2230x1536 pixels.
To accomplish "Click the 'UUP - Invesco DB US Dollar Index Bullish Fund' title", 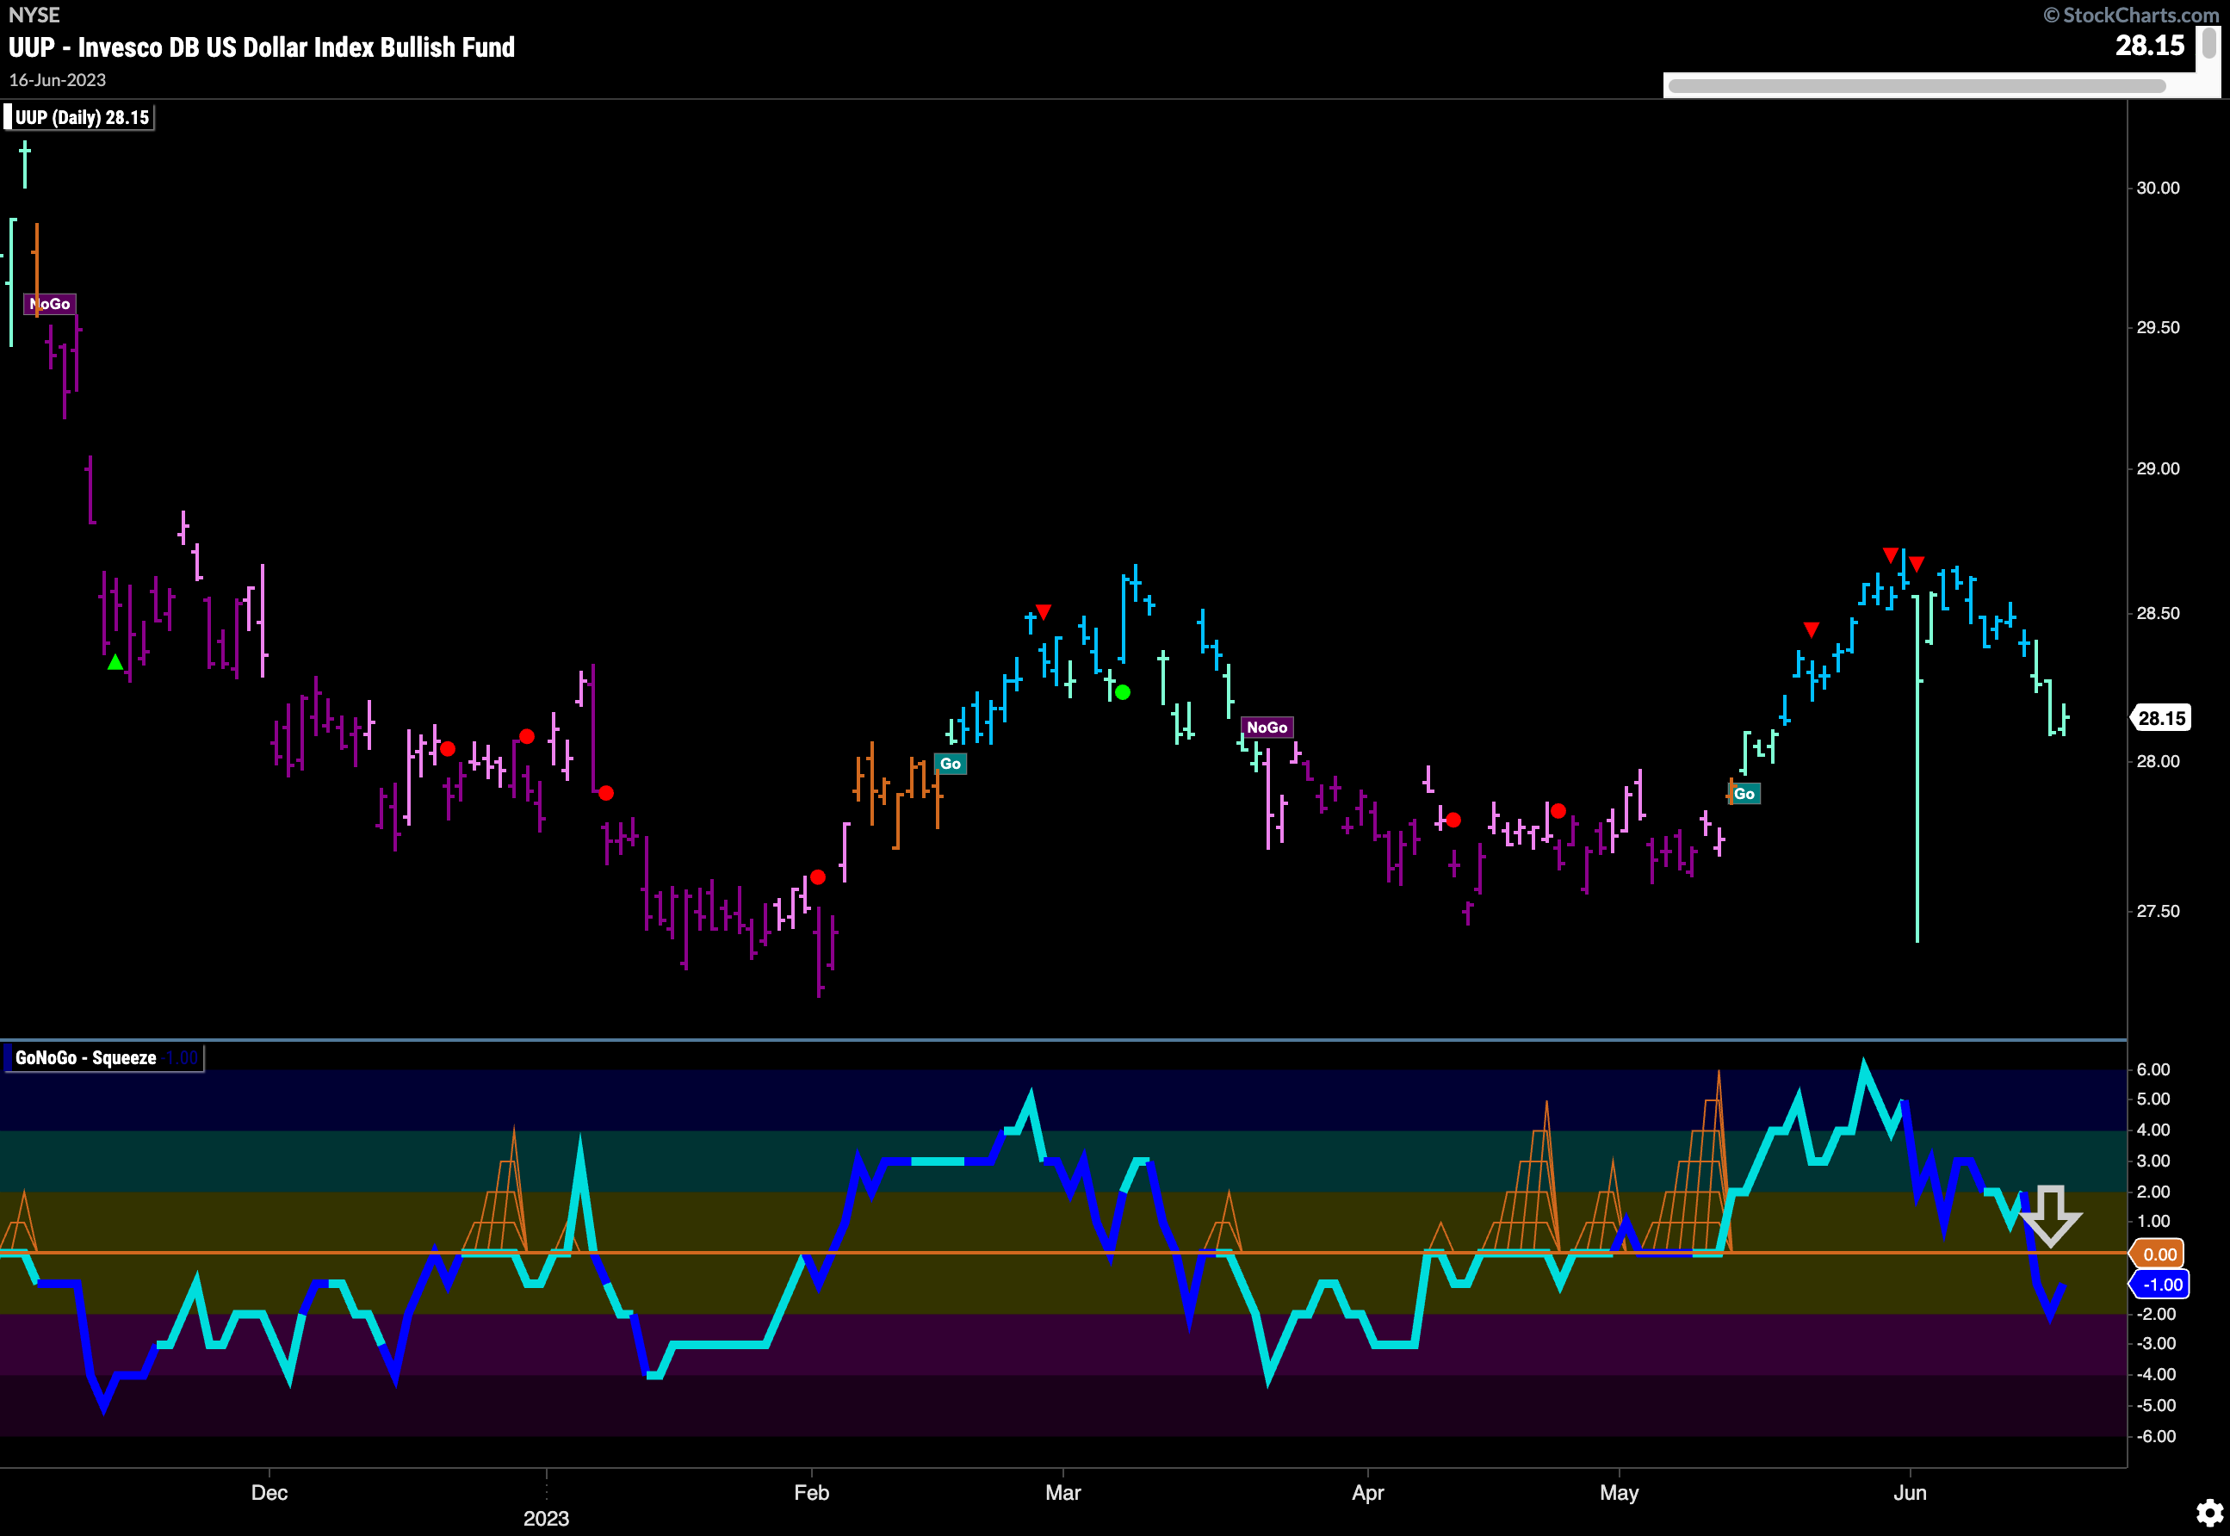I will [x=262, y=47].
